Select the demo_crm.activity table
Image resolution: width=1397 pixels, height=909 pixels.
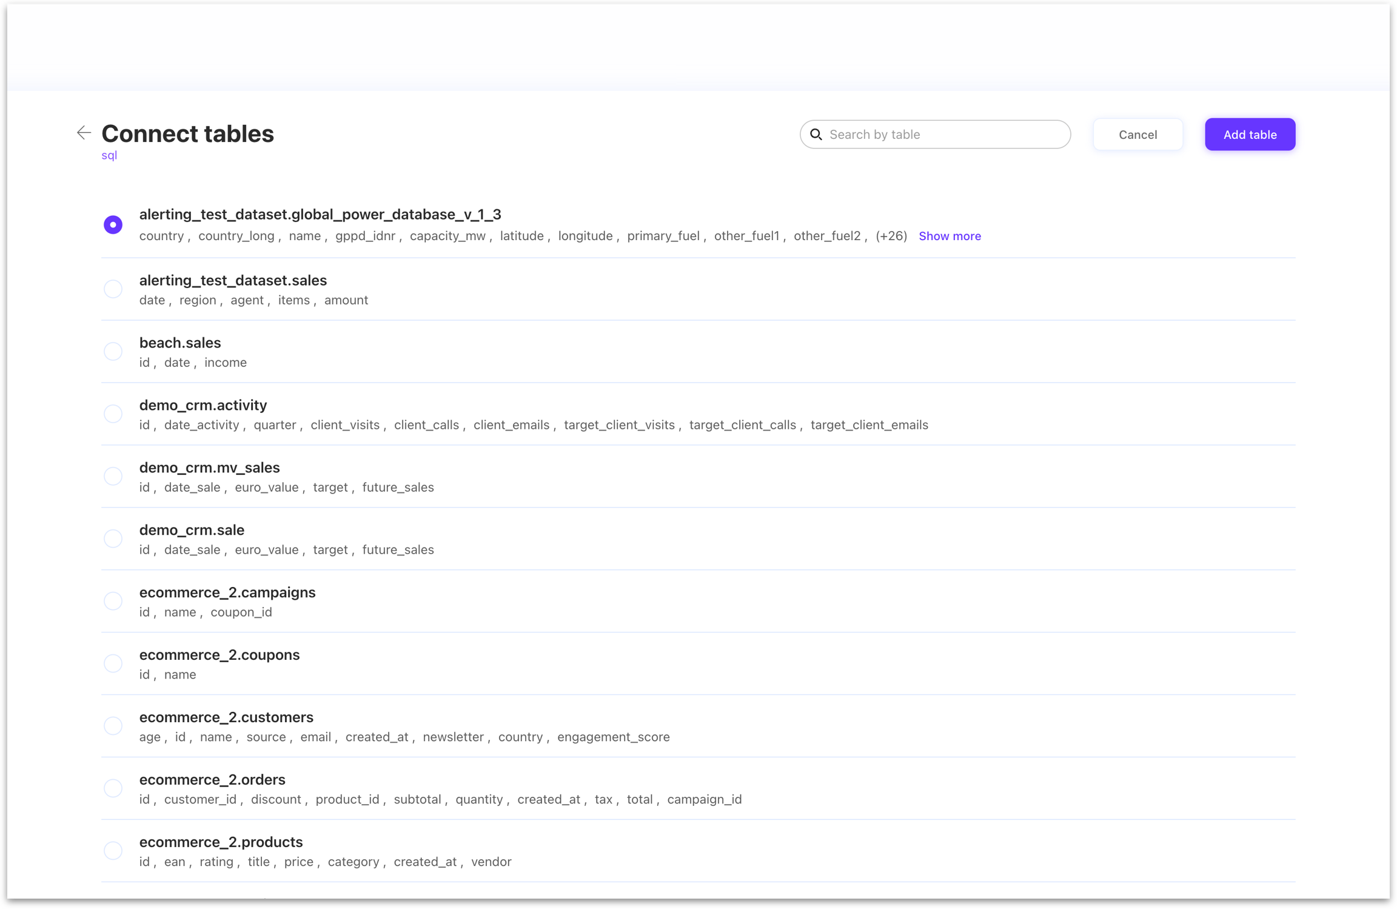(113, 414)
